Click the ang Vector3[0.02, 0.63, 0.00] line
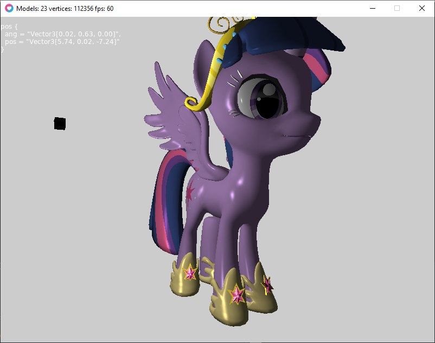This screenshot has width=435, height=343. pos(62,34)
